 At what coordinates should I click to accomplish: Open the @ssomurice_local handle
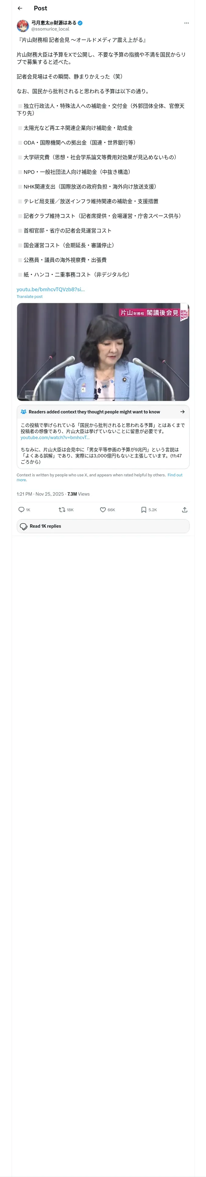(50, 29)
